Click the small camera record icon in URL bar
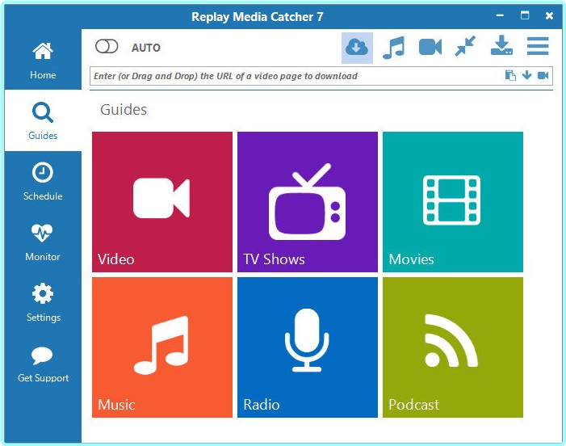 [543, 75]
